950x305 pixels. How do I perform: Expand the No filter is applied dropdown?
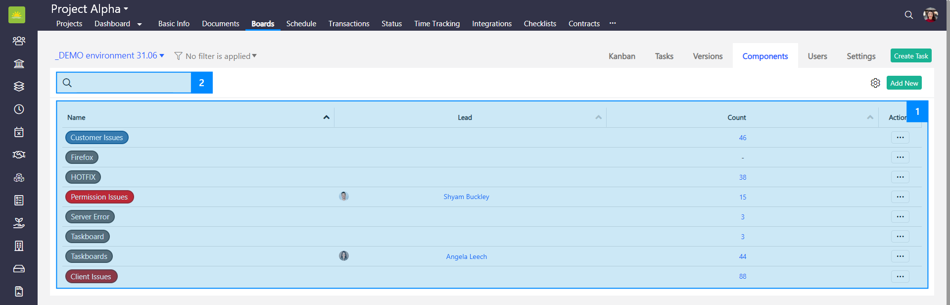[x=216, y=56]
